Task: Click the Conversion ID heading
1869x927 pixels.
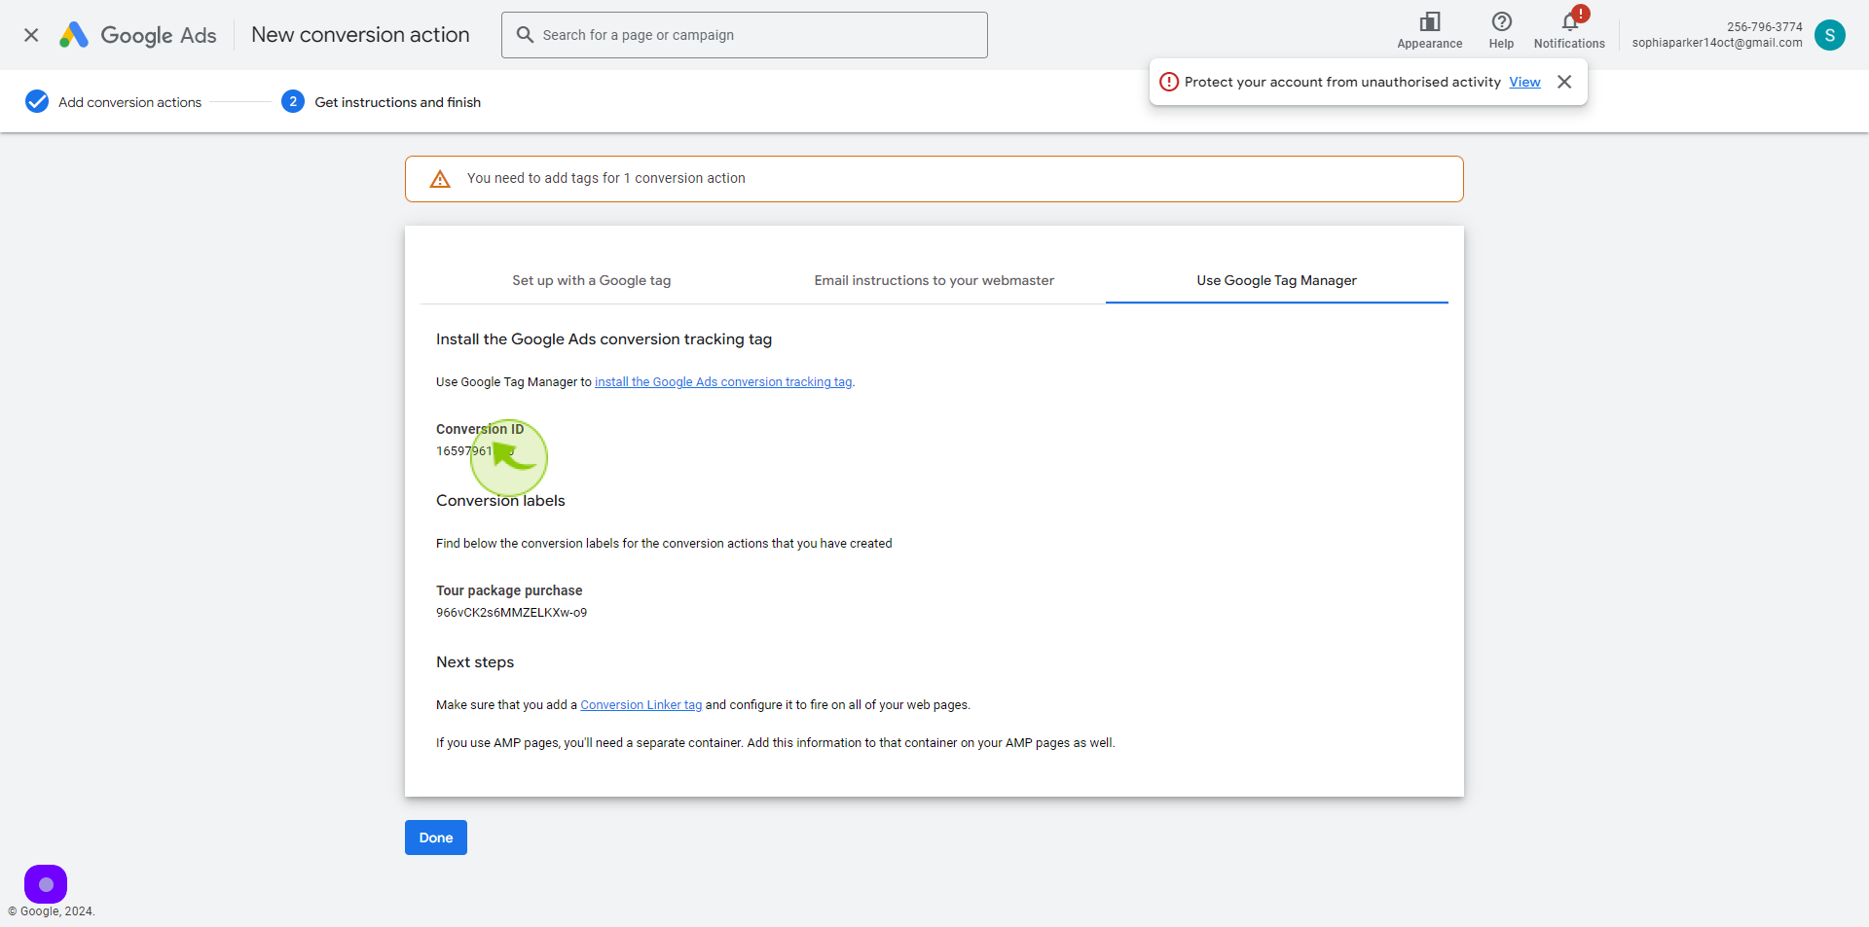Action: (x=480, y=429)
